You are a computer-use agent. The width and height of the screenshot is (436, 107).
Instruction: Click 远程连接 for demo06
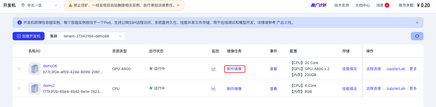click(373, 69)
